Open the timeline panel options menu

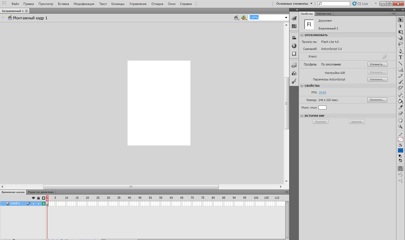(287, 192)
